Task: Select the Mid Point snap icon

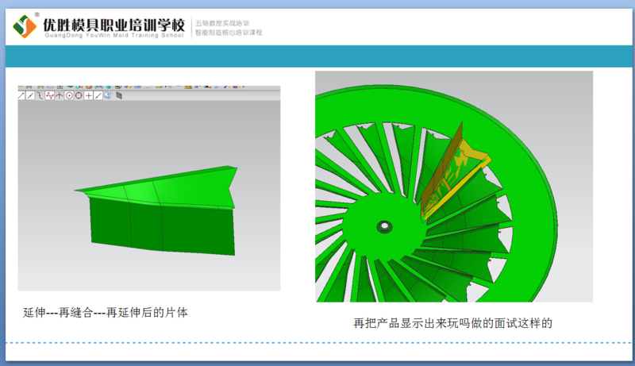Action: tap(30, 95)
